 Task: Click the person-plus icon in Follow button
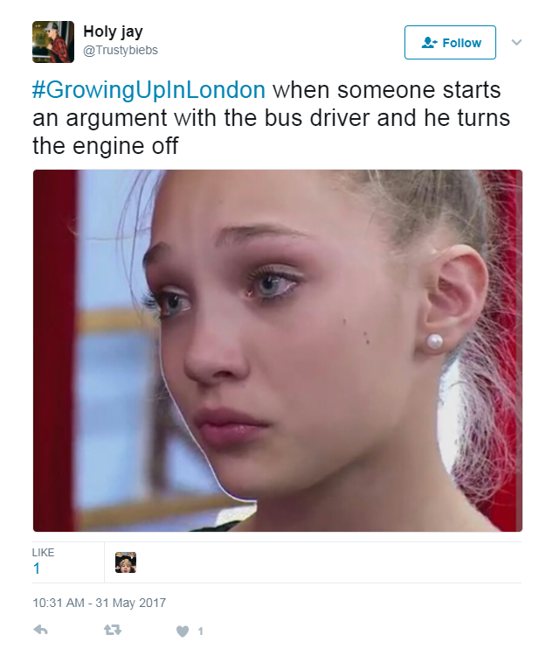[429, 43]
